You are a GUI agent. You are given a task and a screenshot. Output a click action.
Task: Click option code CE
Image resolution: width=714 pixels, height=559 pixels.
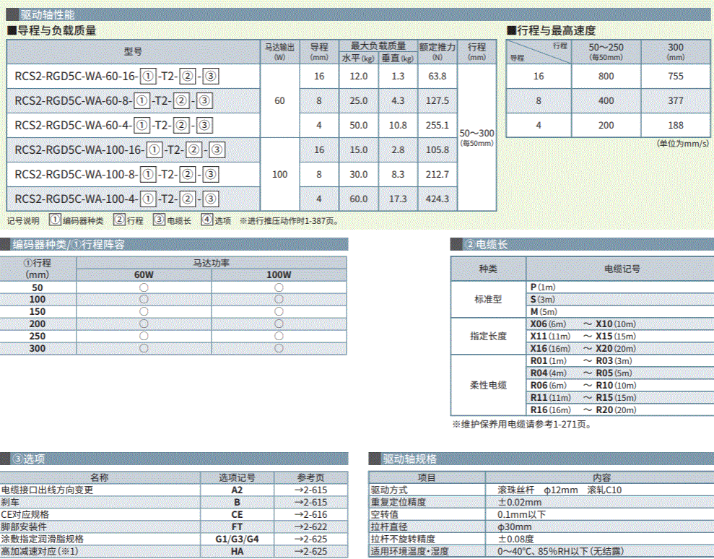point(237,515)
